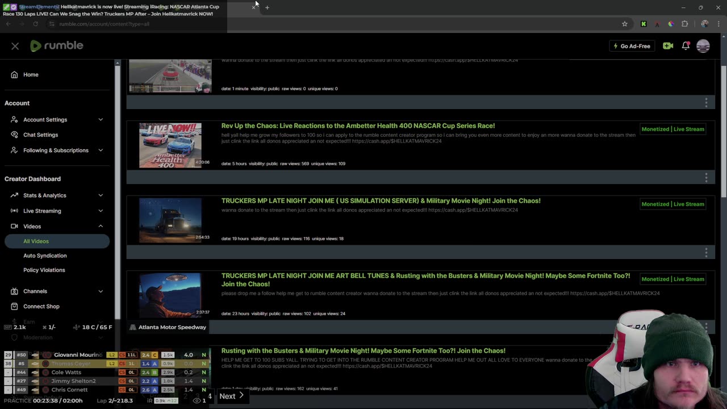
Task: Open the browser three-dot menu
Action: click(x=719, y=24)
